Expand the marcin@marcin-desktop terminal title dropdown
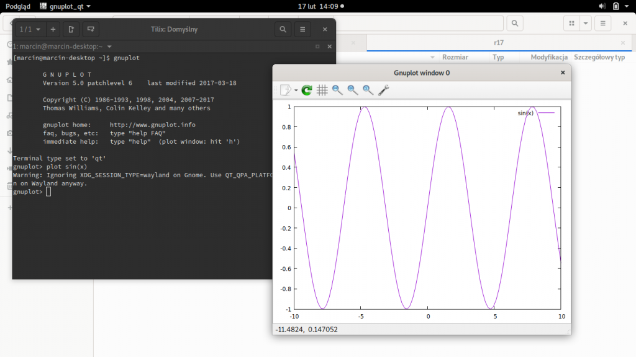 pyautogui.click(x=109, y=46)
